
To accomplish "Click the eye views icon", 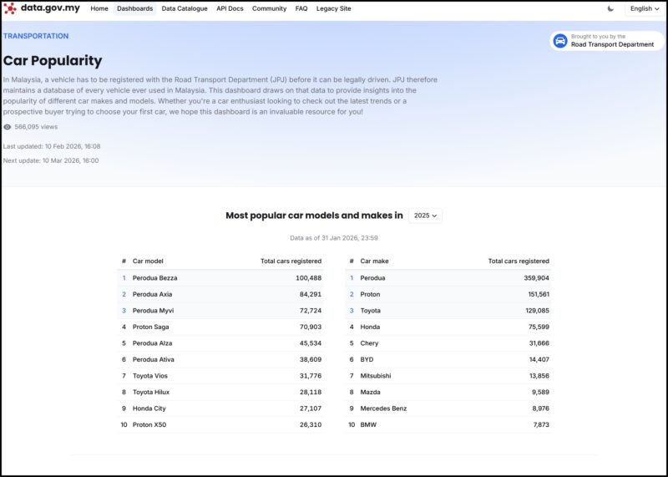I will coord(8,127).
